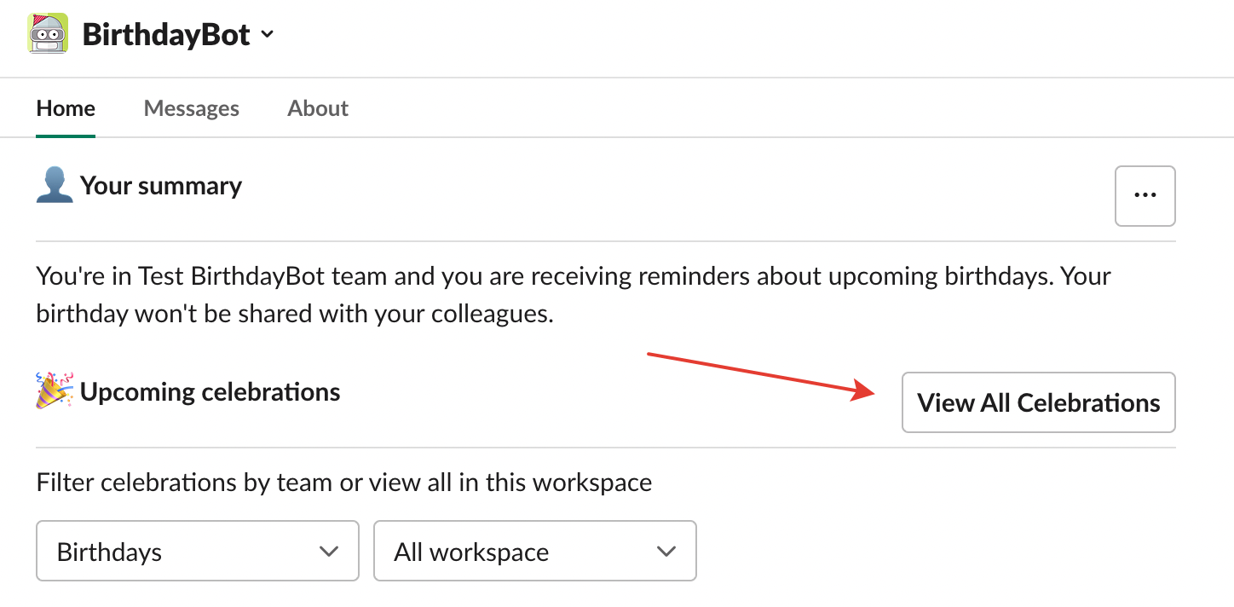This screenshot has height=607, width=1234.
Task: Open the All workspace team dropdown
Action: tap(534, 552)
